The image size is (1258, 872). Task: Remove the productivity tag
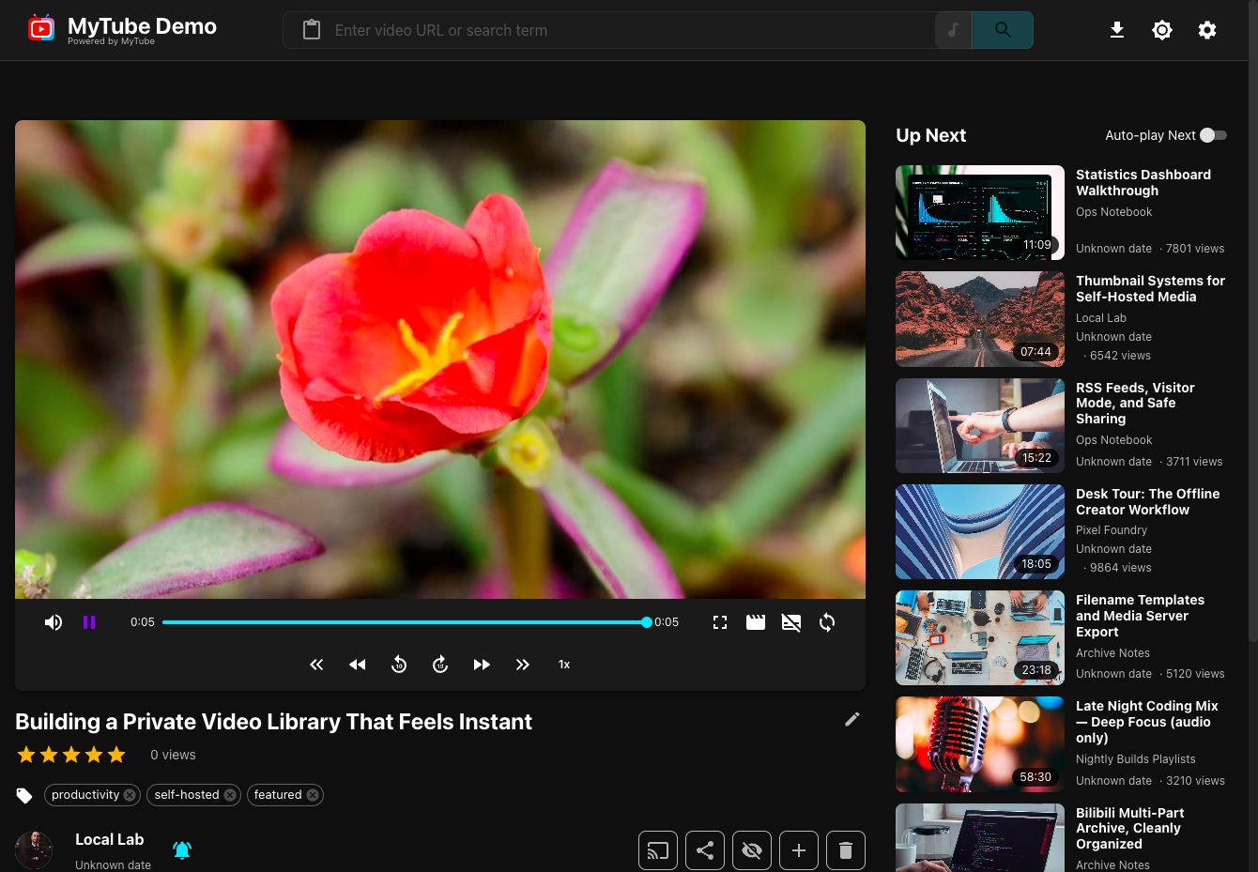point(130,795)
